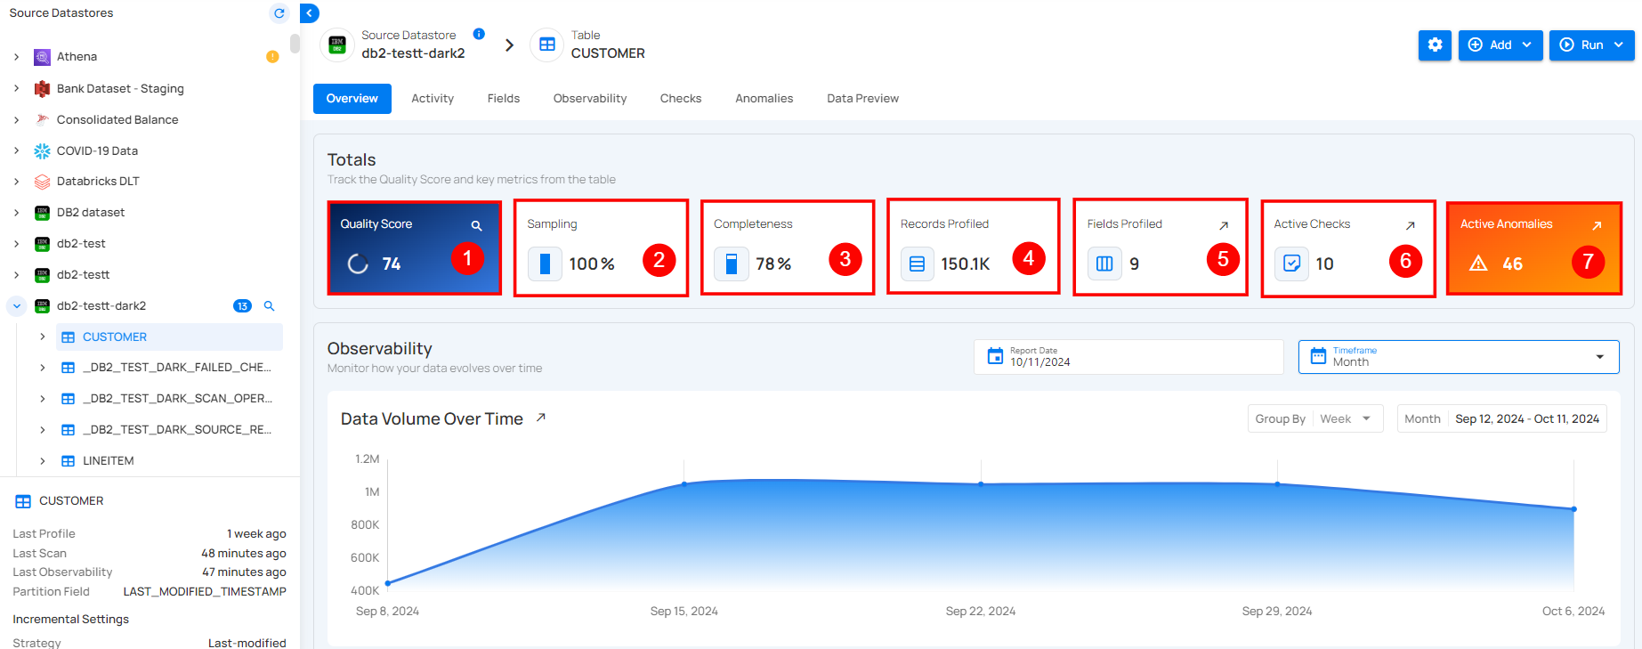Click the db2-testt-dark2 breadcrumb link

pyautogui.click(x=413, y=53)
